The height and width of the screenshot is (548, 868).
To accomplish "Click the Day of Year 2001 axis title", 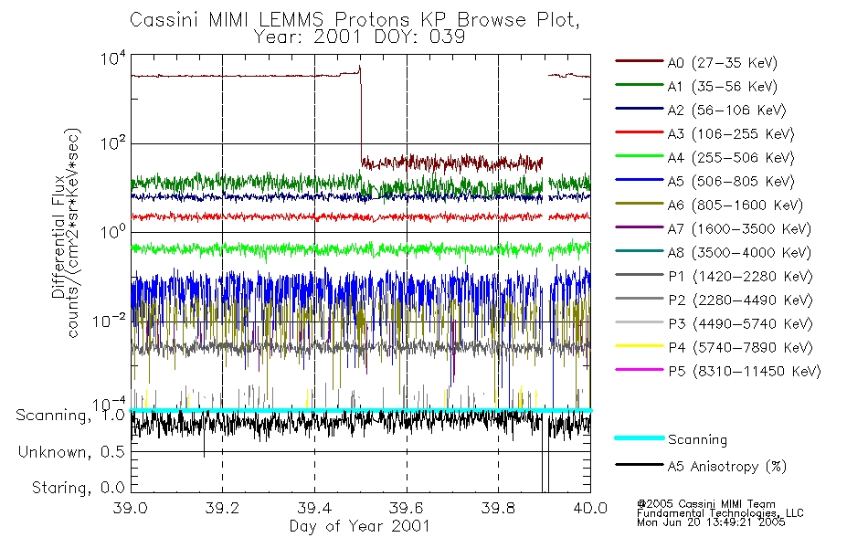I will click(x=360, y=526).
